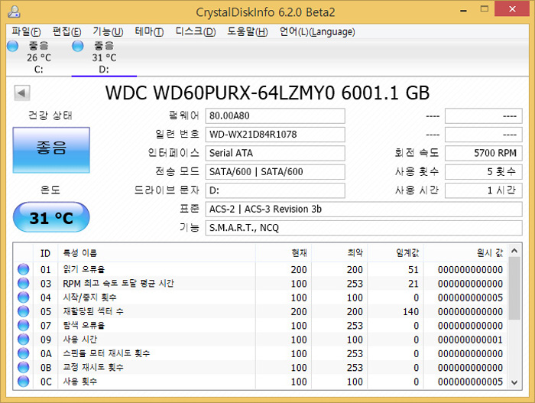Viewport: 535px width, 403px height.
Task: Click status orb for attribute 05
Action: 24,311
